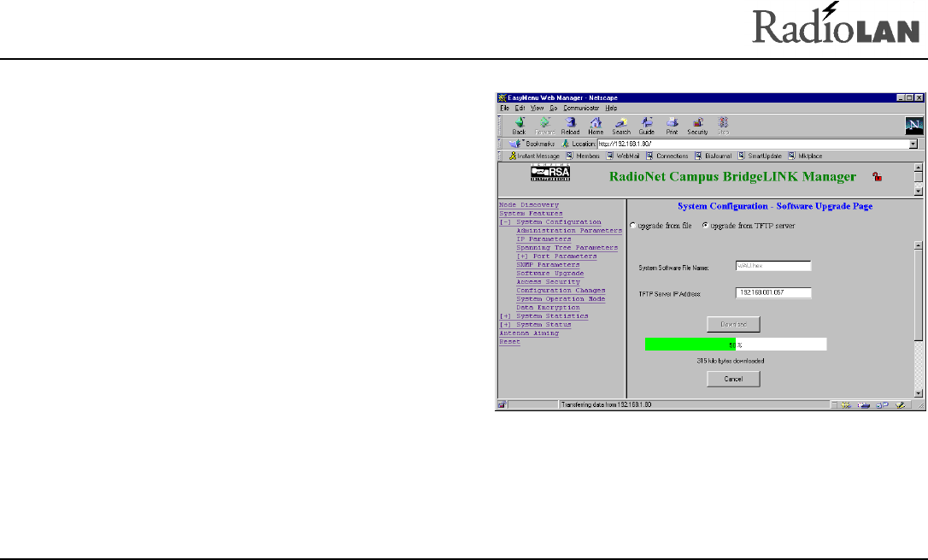Open the Antenna Aiming link
The image size is (928, 560).
529,333
